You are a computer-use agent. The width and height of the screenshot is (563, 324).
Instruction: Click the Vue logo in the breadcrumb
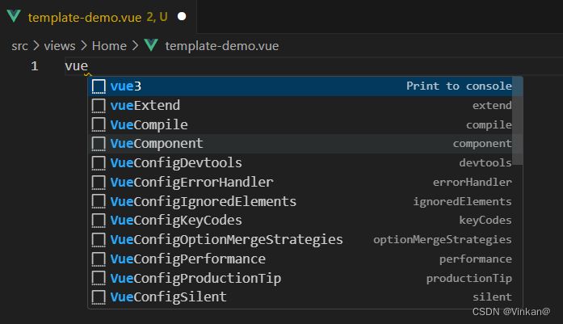[151, 45]
